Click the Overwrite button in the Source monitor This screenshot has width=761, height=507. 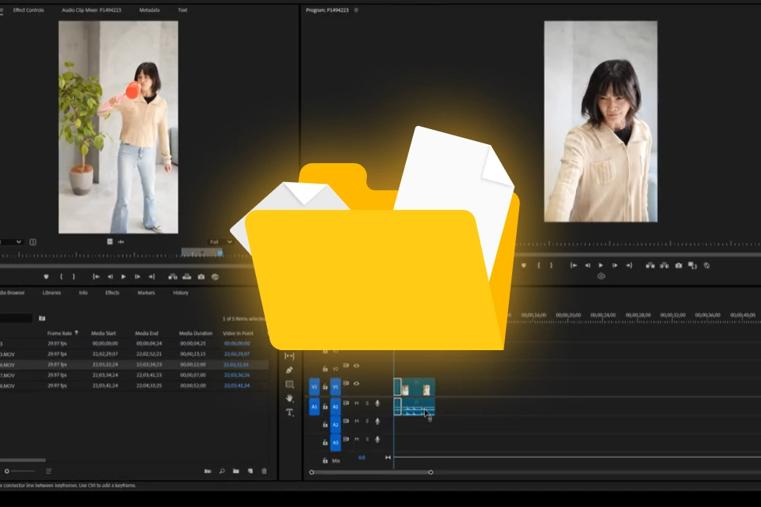coord(187,276)
